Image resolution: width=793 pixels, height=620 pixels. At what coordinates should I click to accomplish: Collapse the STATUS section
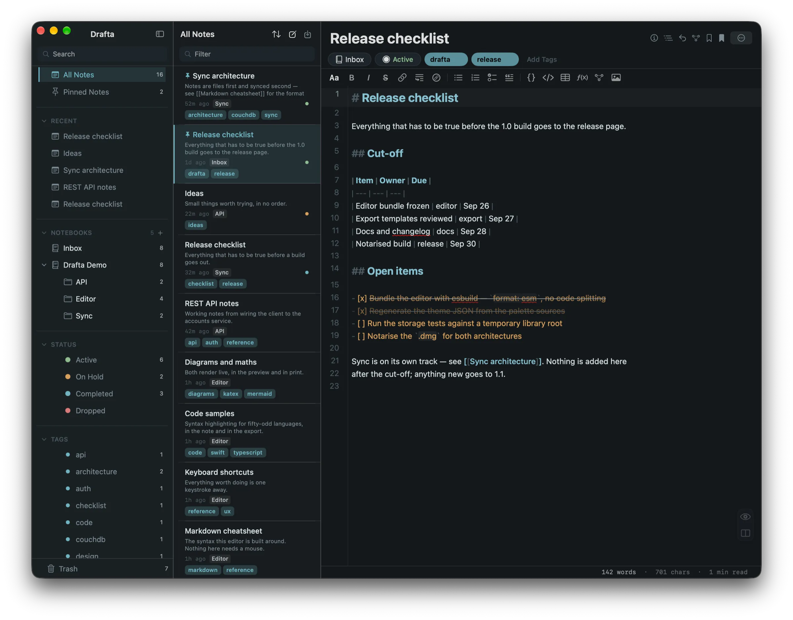pyautogui.click(x=44, y=344)
